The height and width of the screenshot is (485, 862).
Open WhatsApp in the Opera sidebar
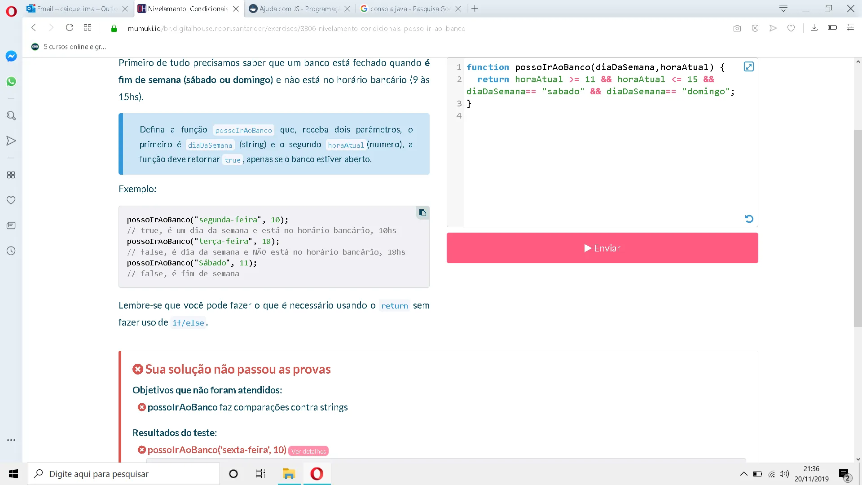click(11, 81)
